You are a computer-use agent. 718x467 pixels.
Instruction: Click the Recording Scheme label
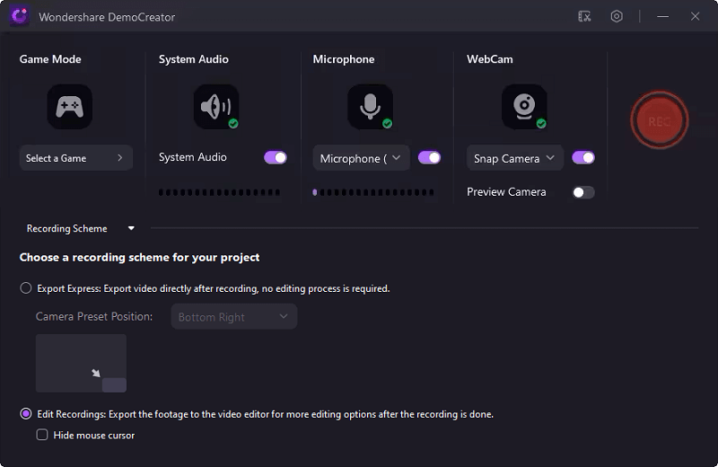[66, 228]
